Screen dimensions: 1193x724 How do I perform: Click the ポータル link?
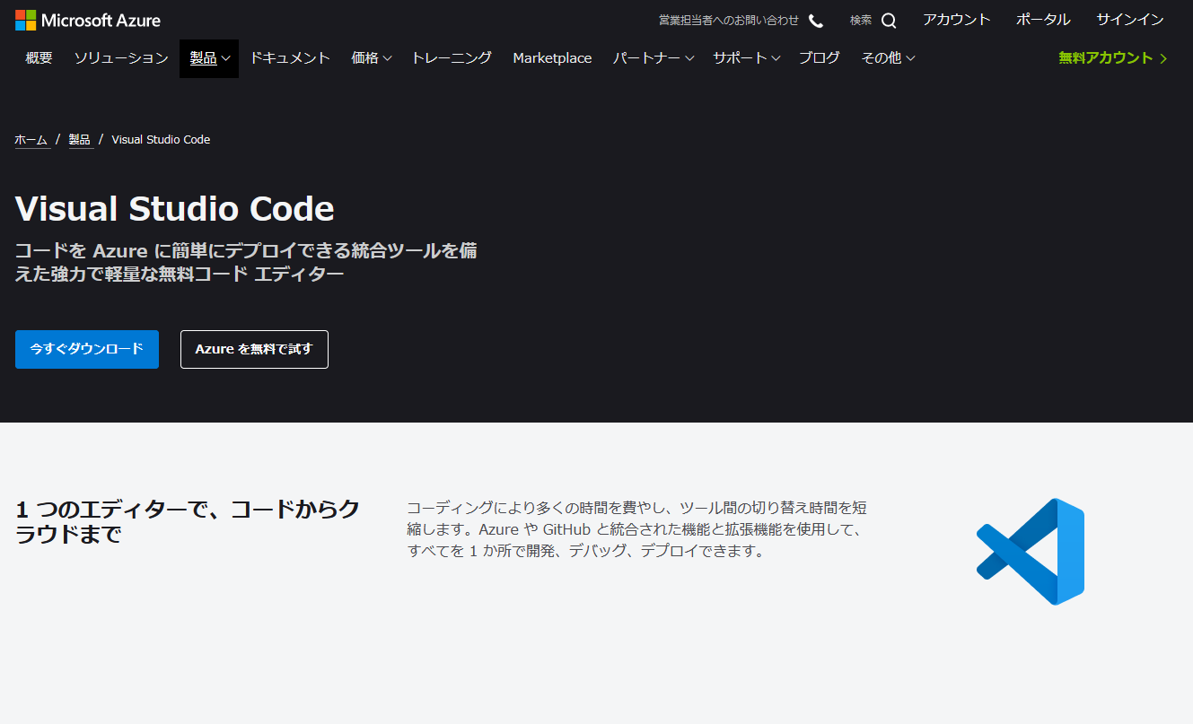click(1043, 20)
